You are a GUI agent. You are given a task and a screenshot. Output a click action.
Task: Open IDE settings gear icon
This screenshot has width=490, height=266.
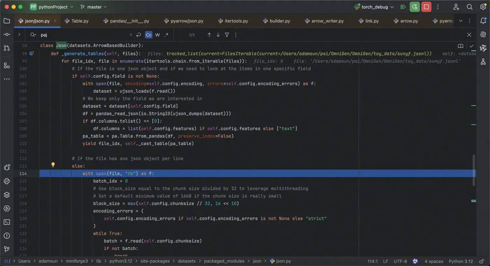483,7
